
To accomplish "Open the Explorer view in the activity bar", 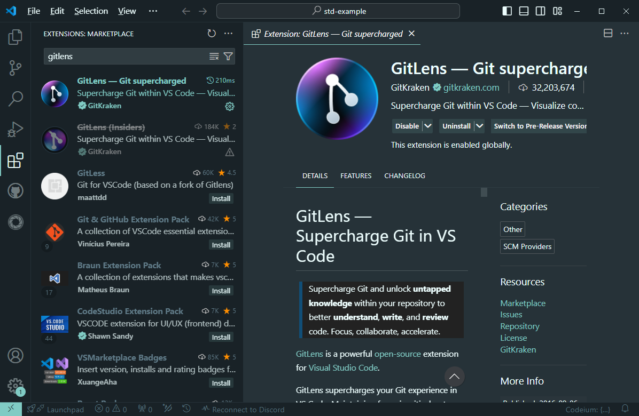I will pos(15,37).
